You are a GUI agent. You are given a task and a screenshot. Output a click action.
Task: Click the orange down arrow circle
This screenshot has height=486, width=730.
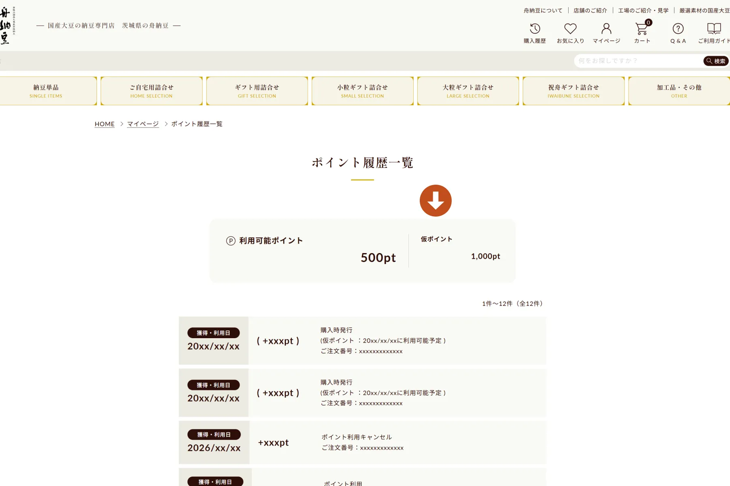436,200
